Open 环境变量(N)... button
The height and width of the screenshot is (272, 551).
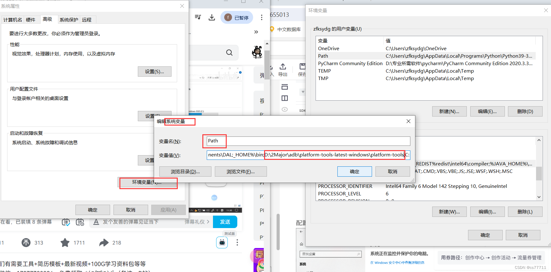pyautogui.click(x=147, y=182)
